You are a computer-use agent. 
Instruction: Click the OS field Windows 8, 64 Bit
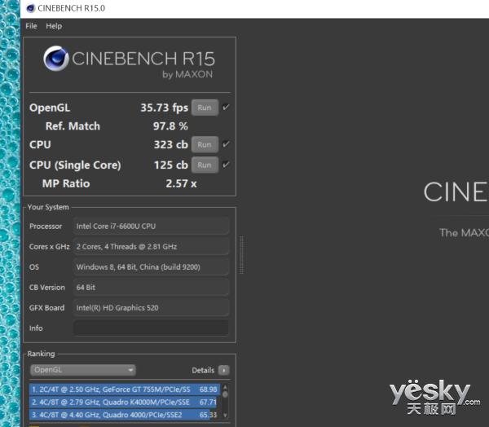[x=151, y=267]
